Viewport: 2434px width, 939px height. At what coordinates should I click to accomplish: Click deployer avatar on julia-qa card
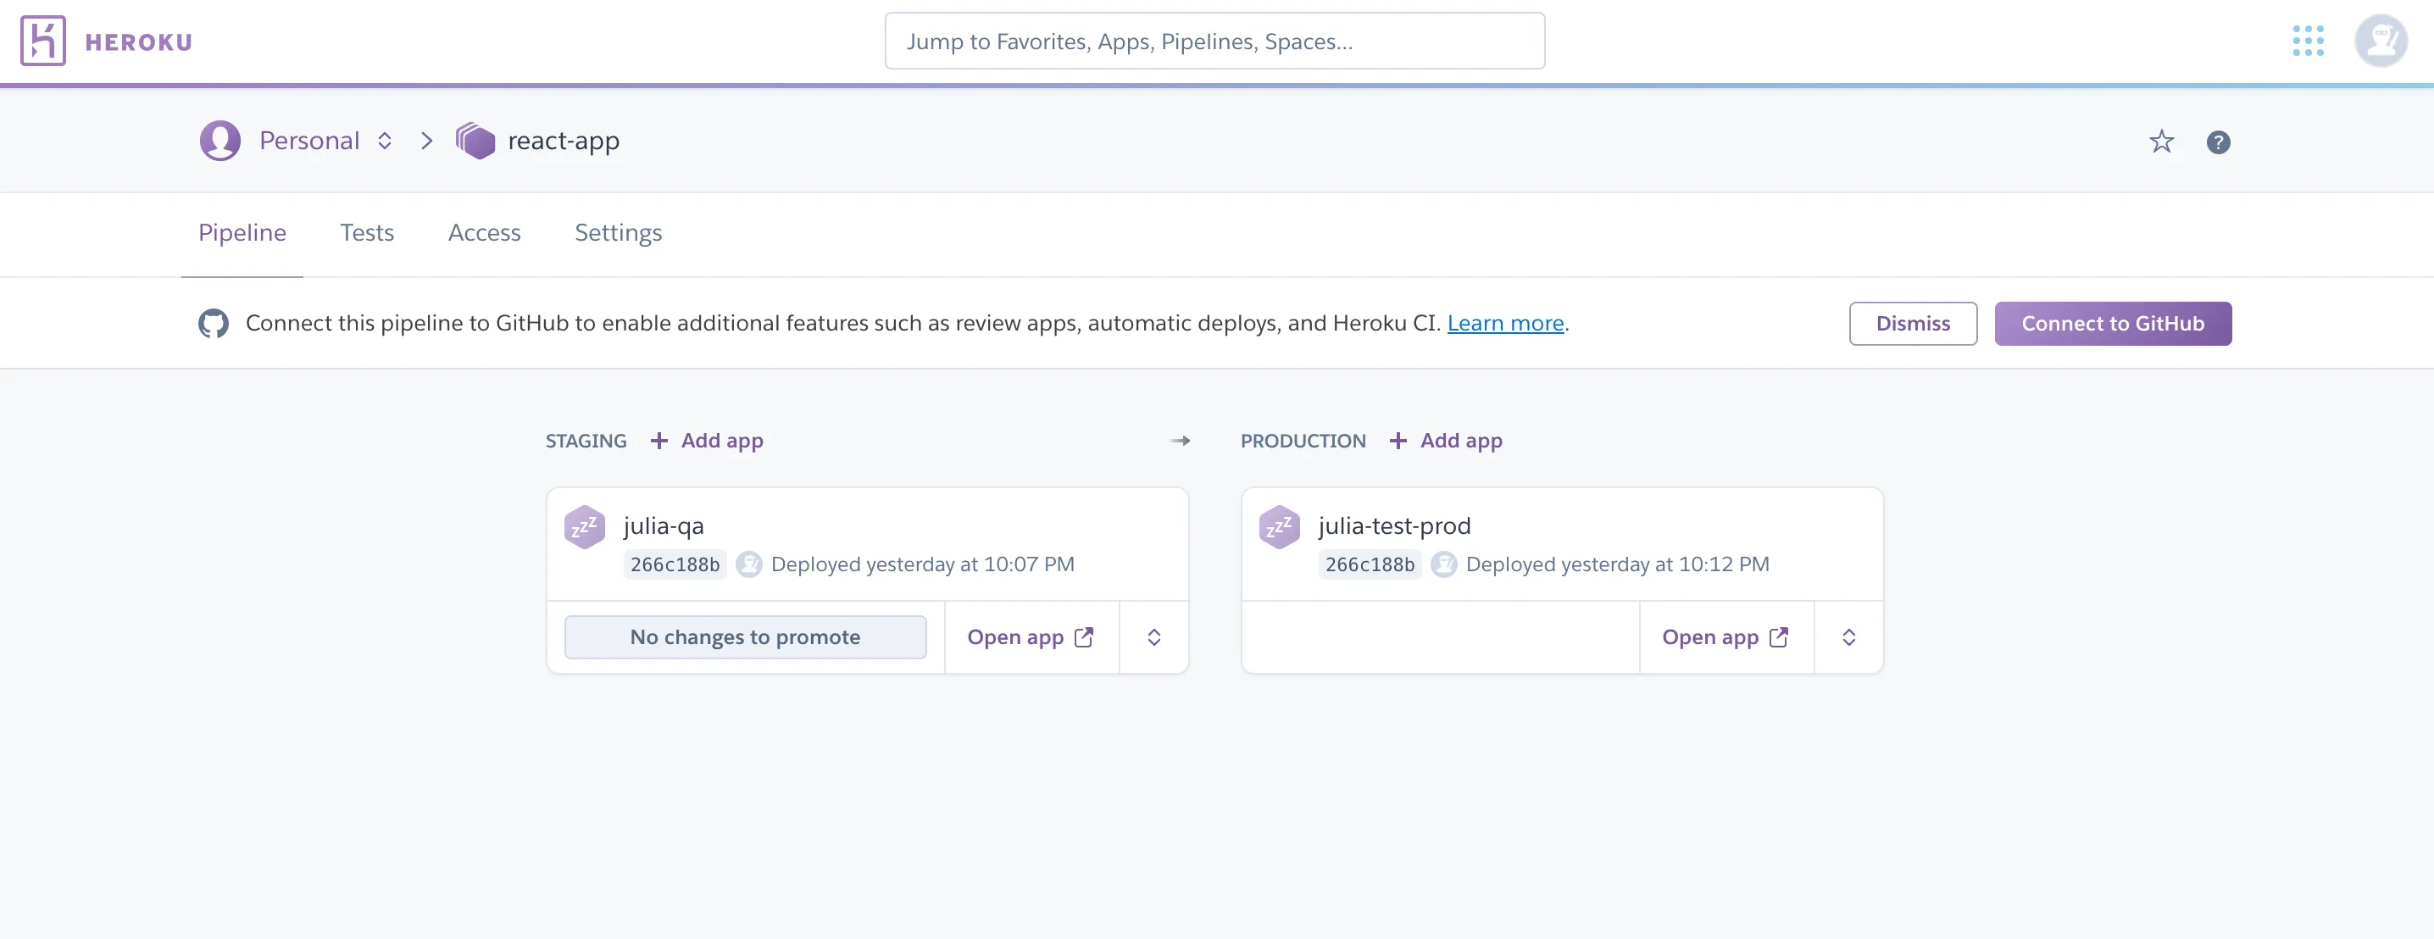748,564
